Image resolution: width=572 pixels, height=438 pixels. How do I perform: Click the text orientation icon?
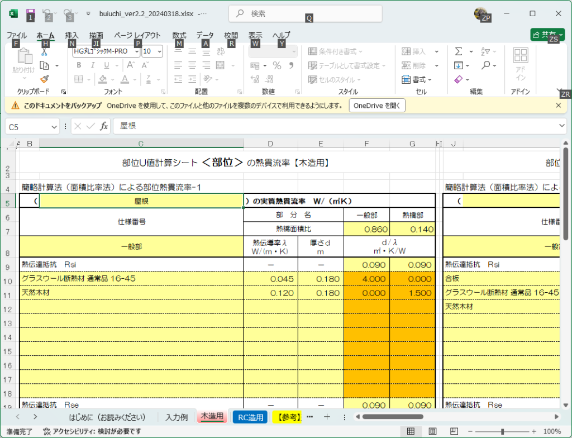(208, 79)
